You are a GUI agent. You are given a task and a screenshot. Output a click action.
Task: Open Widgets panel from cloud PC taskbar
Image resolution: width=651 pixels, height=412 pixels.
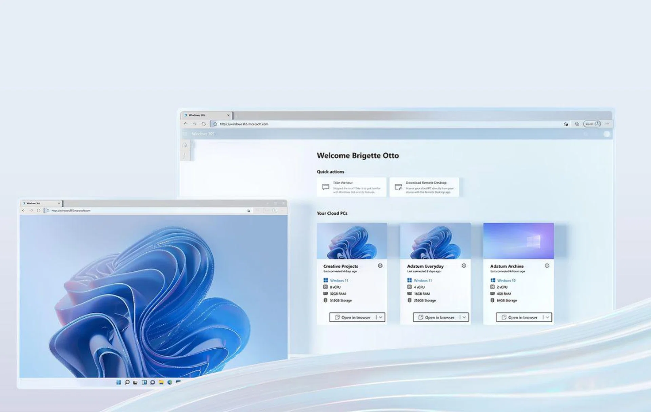(x=144, y=382)
